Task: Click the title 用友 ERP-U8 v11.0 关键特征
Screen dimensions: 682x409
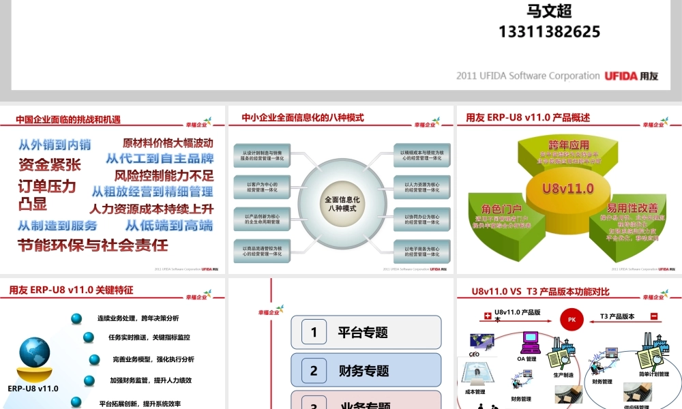Action: point(71,290)
